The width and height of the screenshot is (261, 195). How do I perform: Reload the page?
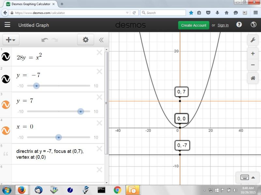pos(134,13)
